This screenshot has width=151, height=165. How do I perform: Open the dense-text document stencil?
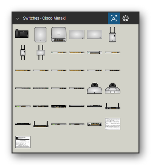click(x=113, y=124)
